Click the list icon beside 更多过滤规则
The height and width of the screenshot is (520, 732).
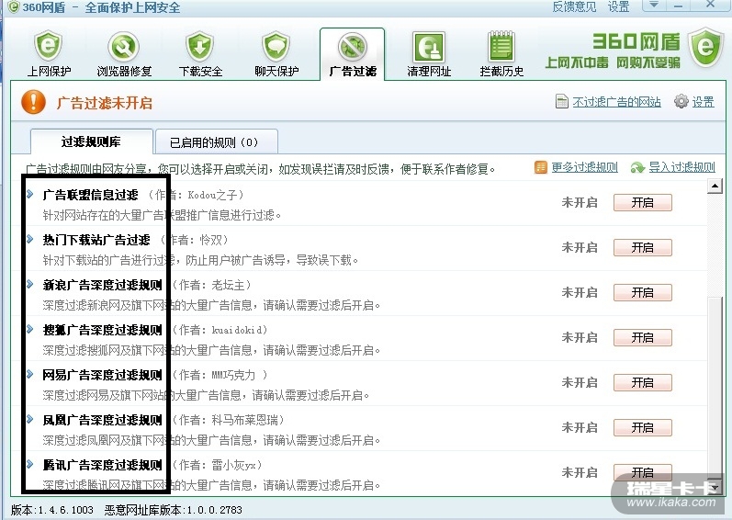pyautogui.click(x=541, y=167)
